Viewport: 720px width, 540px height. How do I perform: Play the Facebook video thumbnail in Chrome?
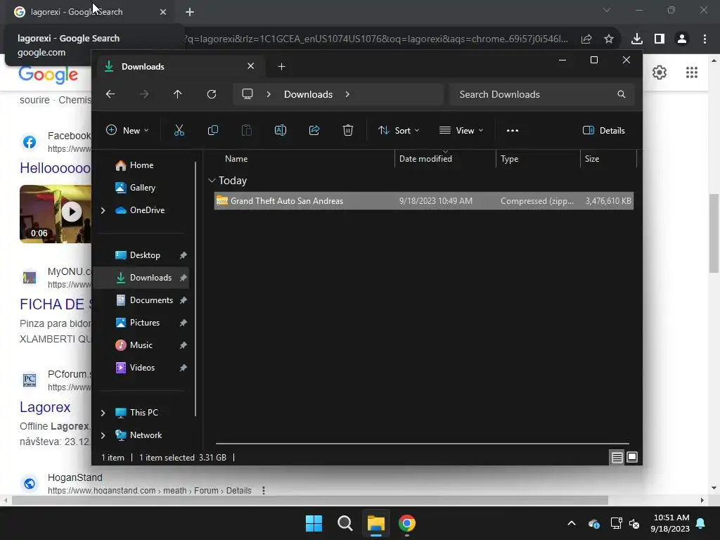coord(72,212)
